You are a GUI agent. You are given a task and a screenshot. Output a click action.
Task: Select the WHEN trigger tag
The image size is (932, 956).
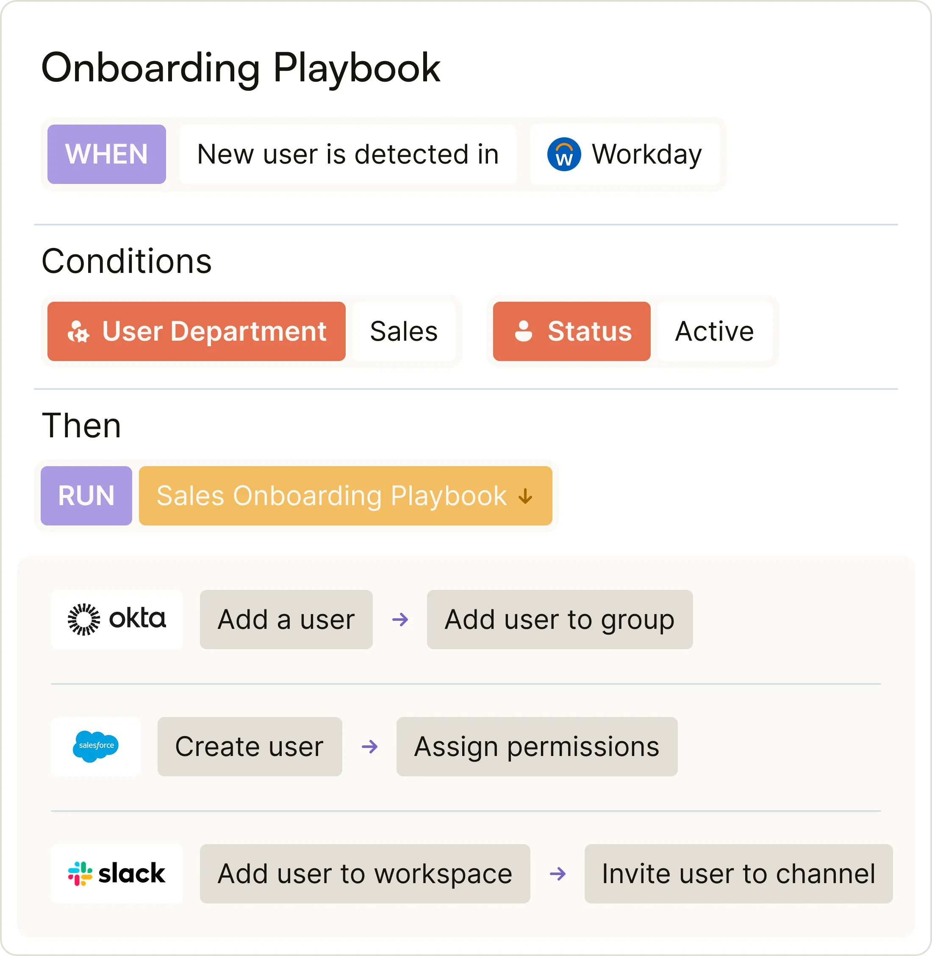[x=107, y=154]
